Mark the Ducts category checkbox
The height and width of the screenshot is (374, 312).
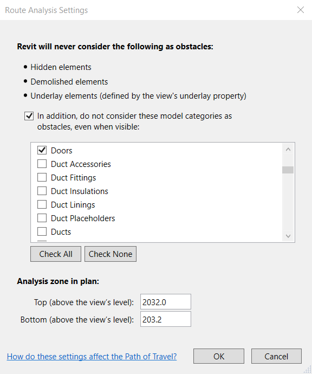(x=42, y=231)
